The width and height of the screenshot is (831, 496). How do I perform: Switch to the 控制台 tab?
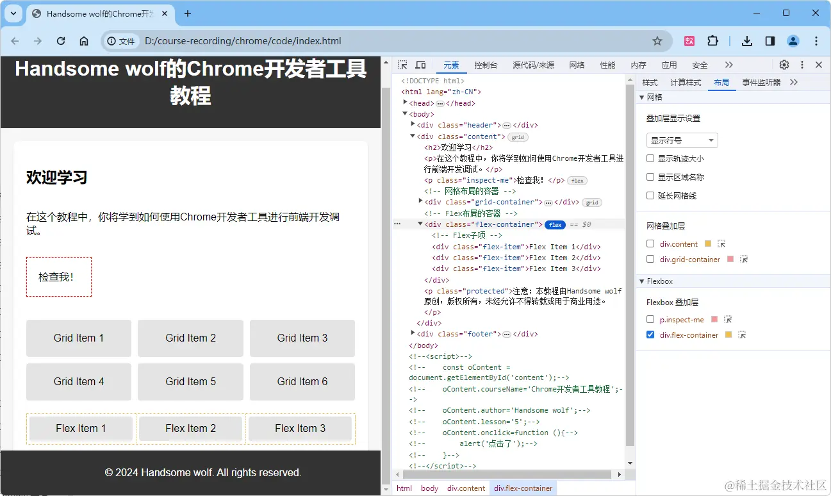click(x=486, y=65)
